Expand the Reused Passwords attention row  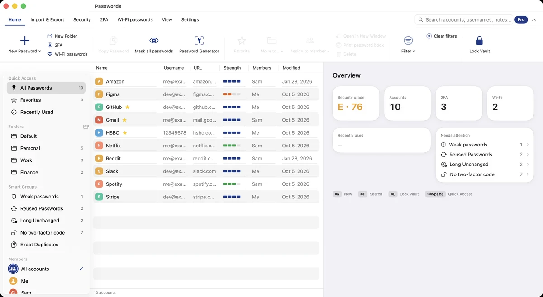tap(485, 155)
